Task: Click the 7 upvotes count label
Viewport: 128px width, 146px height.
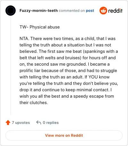Action: click(21, 123)
